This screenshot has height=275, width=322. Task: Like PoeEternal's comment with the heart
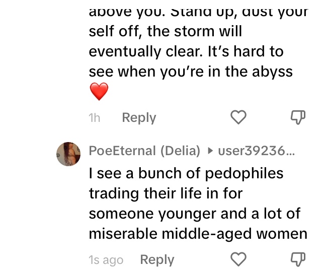[238, 260]
